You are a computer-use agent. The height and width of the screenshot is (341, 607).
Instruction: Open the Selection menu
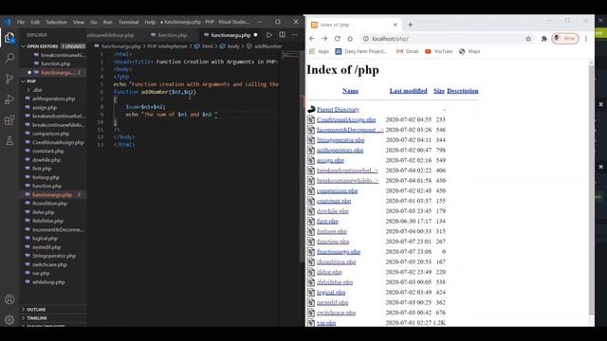(57, 22)
